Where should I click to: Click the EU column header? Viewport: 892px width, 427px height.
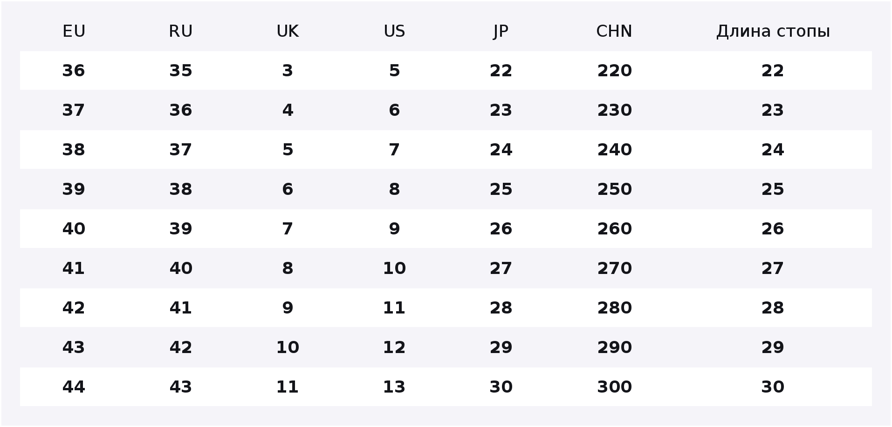pos(74,31)
